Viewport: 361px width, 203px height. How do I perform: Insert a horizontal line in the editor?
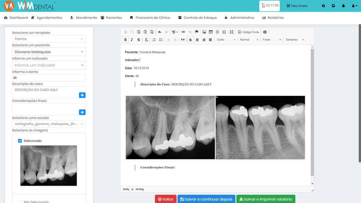218,32
